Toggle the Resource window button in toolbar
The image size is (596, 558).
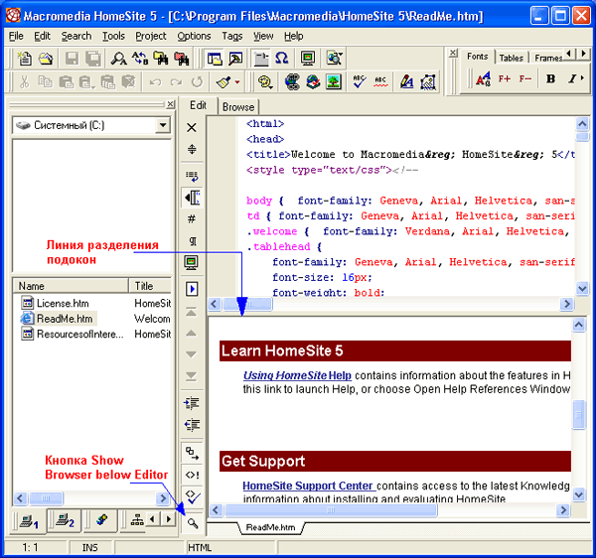[x=215, y=59]
